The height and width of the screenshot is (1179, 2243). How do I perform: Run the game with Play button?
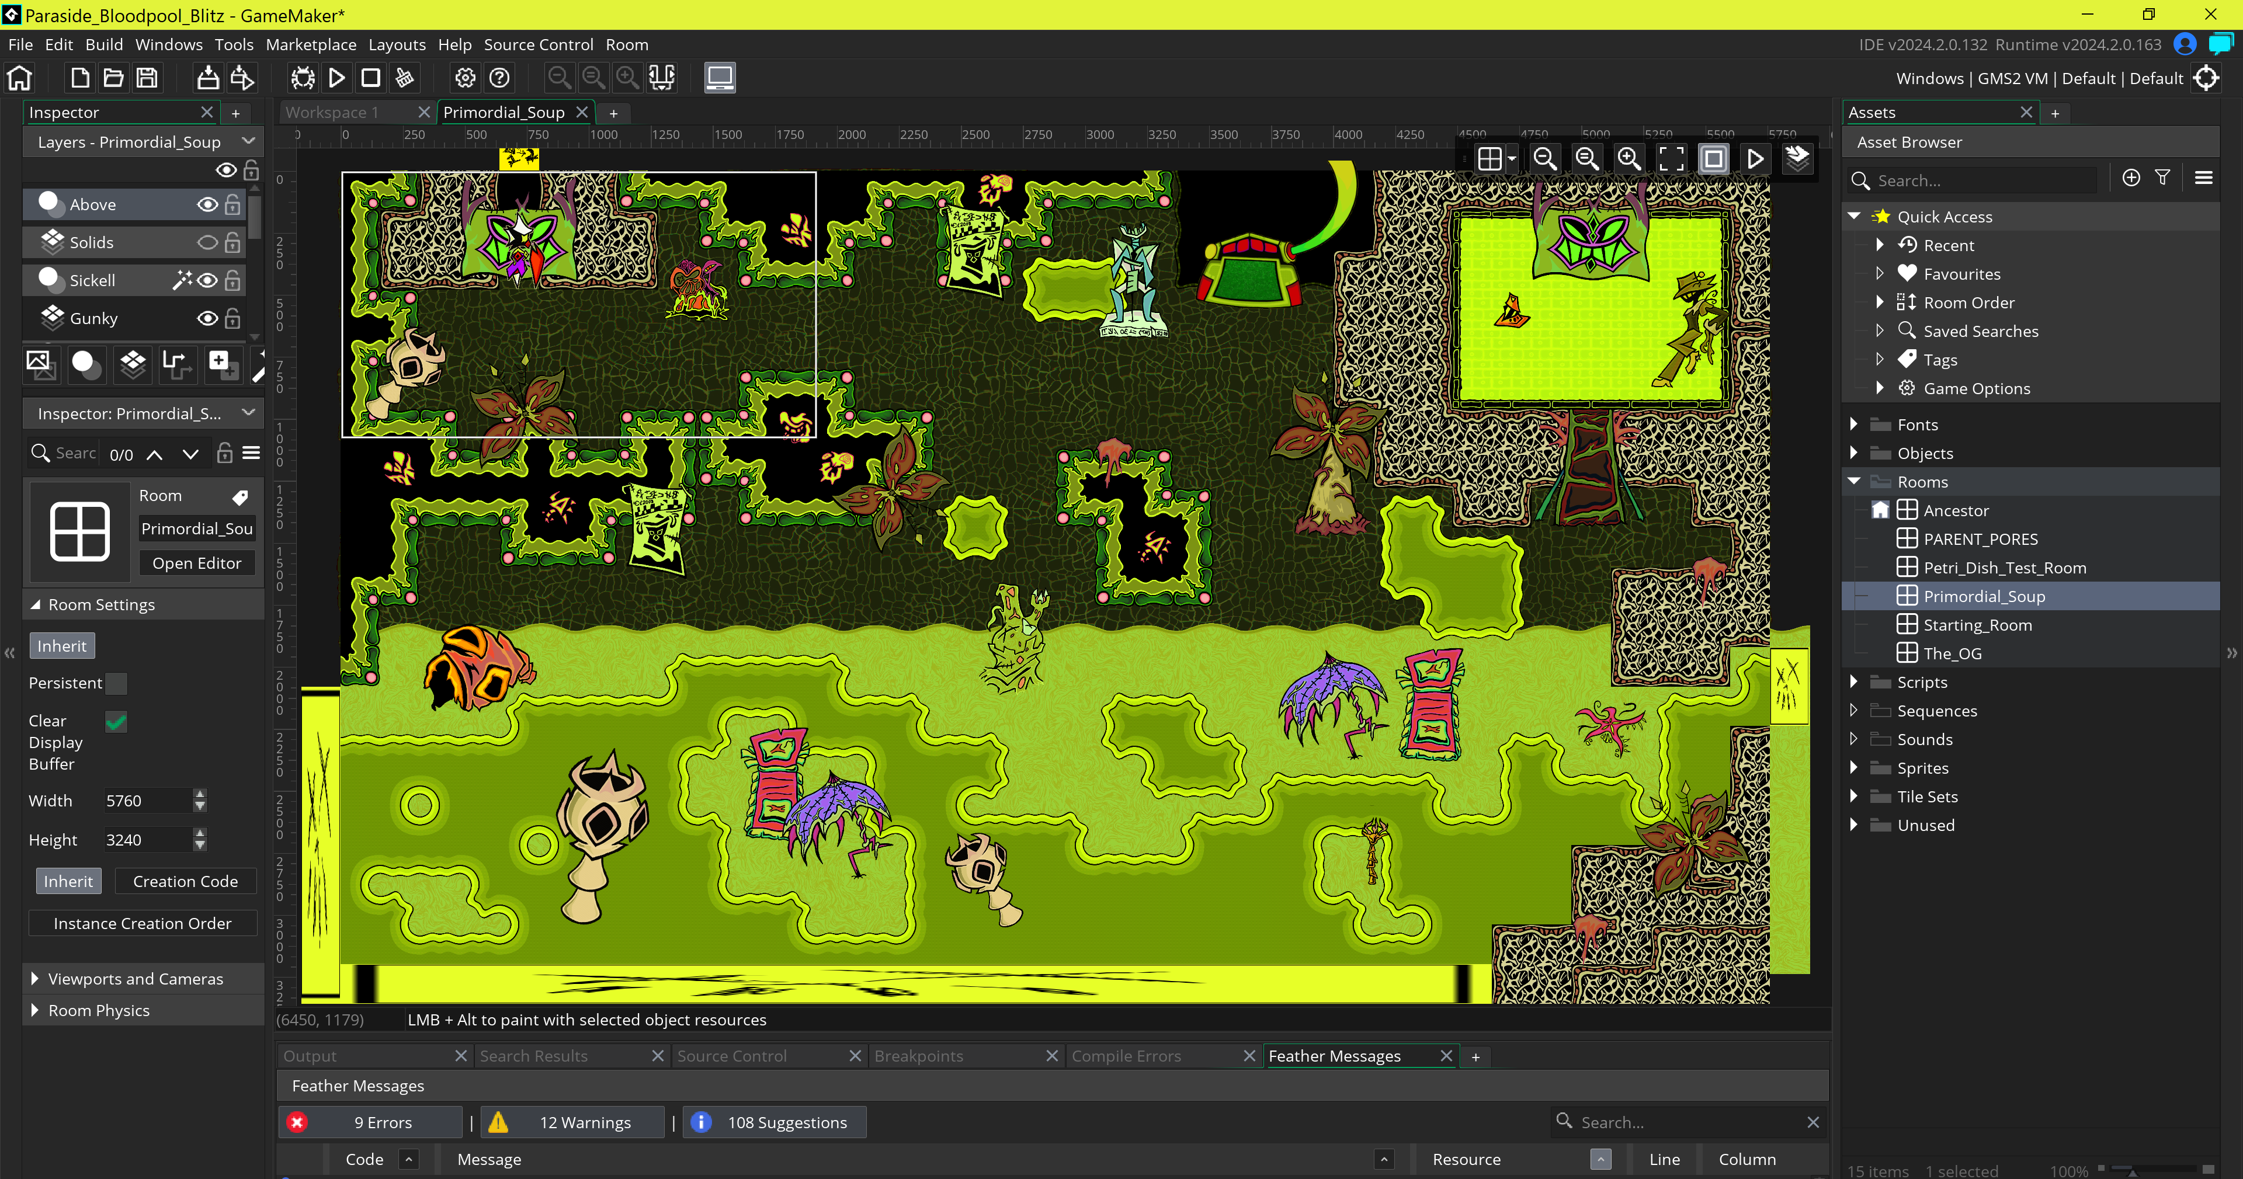point(336,78)
